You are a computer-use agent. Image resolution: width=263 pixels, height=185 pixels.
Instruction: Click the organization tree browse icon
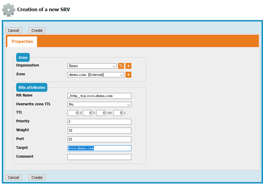click(121, 66)
